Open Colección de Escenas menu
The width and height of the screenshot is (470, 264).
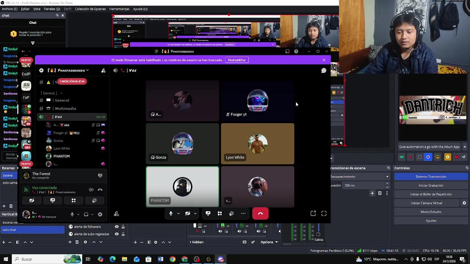(x=90, y=9)
